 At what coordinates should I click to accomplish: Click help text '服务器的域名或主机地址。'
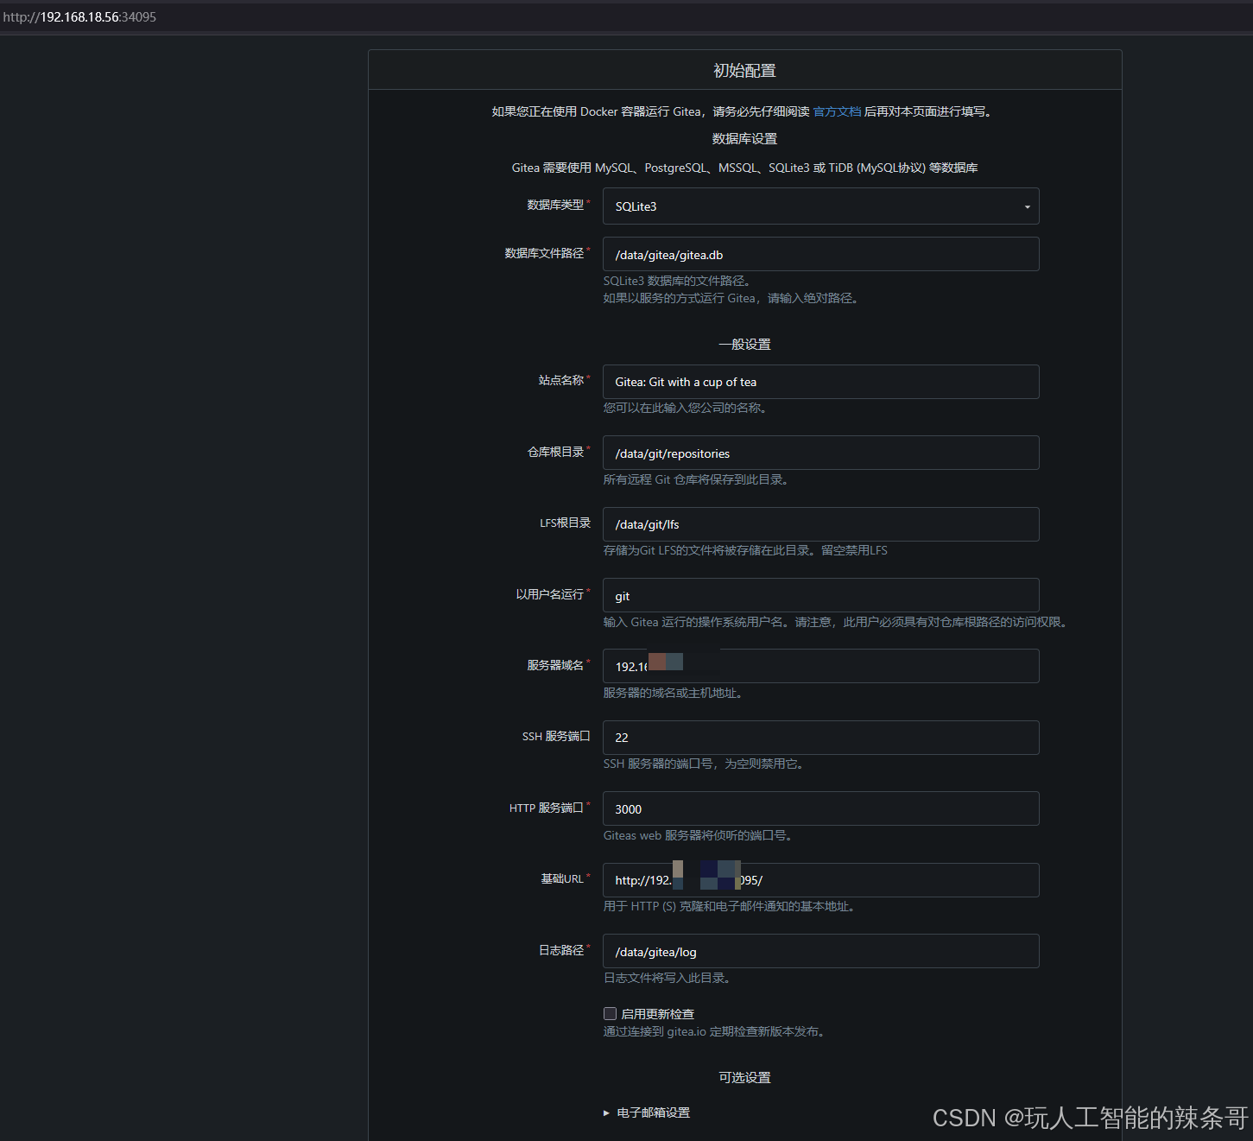point(673,693)
